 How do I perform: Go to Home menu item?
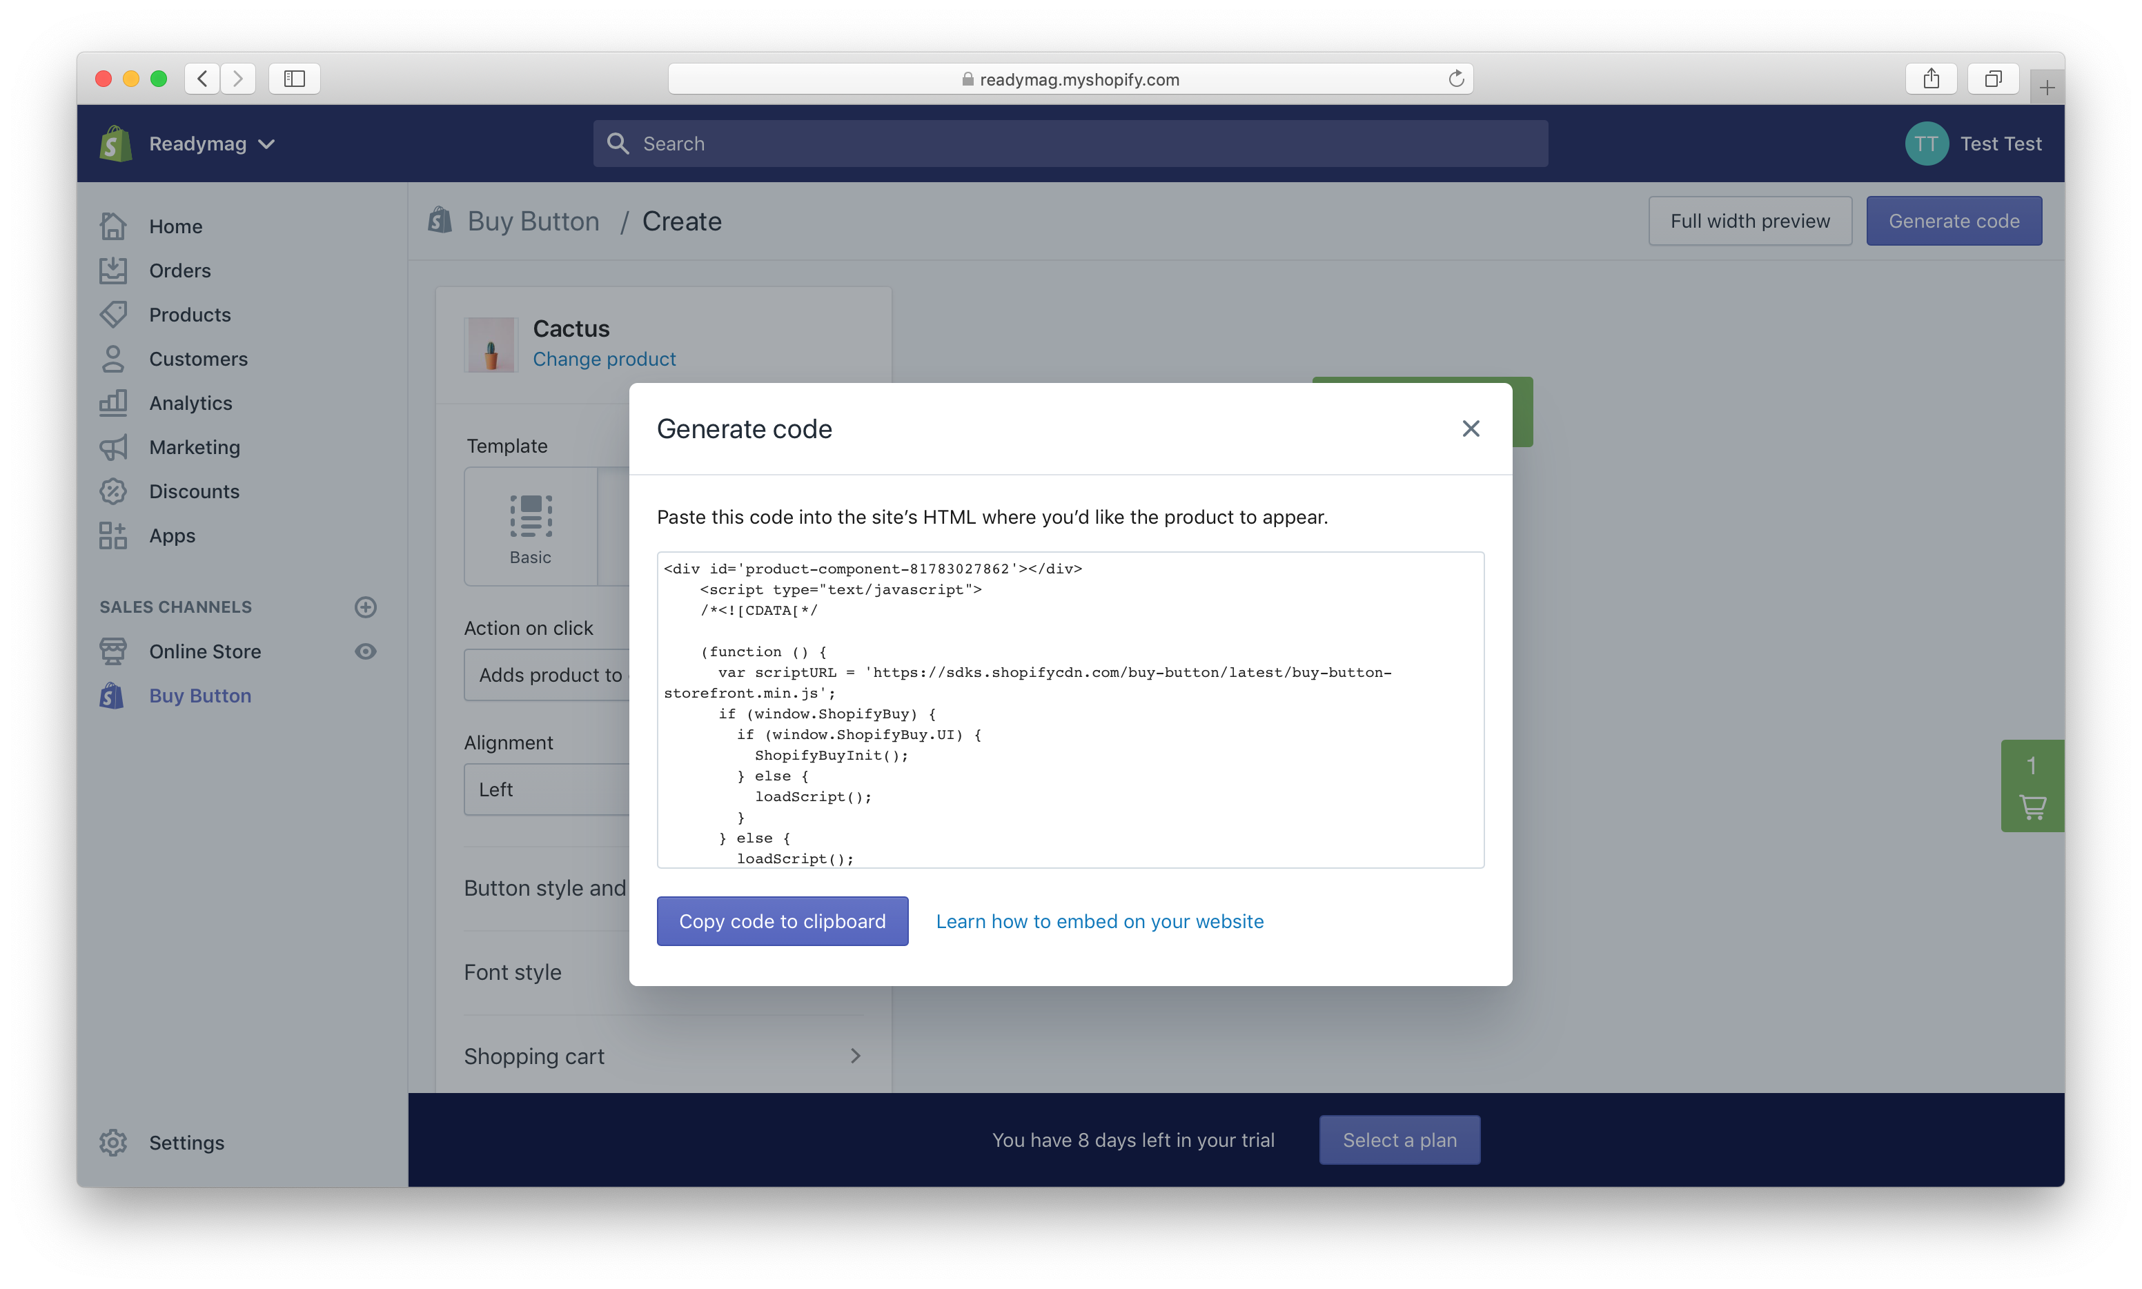(175, 226)
